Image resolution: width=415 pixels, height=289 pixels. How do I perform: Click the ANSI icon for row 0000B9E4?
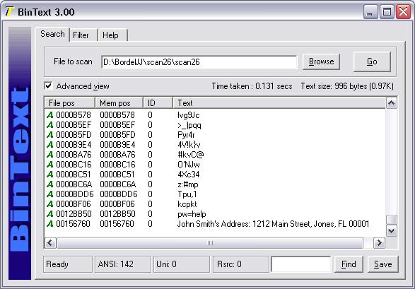49,145
